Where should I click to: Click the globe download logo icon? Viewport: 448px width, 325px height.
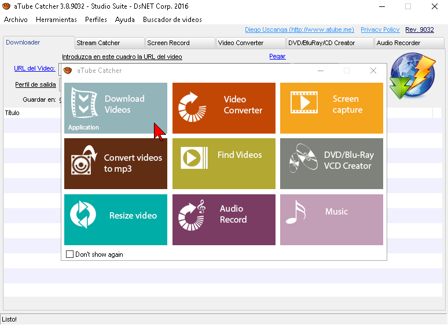(413, 76)
